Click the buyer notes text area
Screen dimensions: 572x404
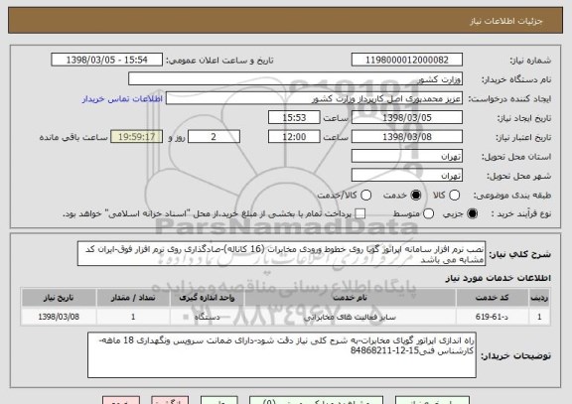click(x=282, y=354)
